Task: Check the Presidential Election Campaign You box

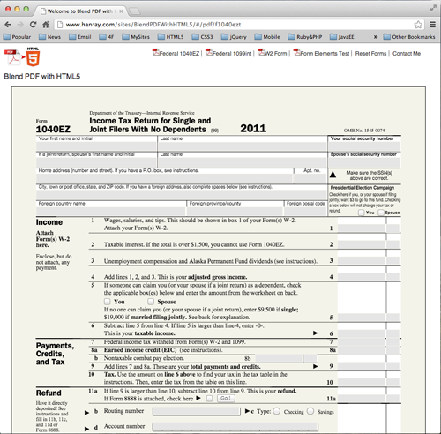Action: tap(362, 213)
